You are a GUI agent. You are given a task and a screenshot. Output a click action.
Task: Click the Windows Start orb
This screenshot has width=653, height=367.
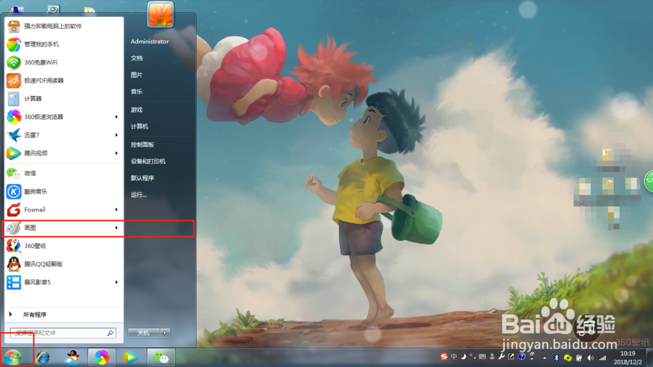pyautogui.click(x=13, y=357)
